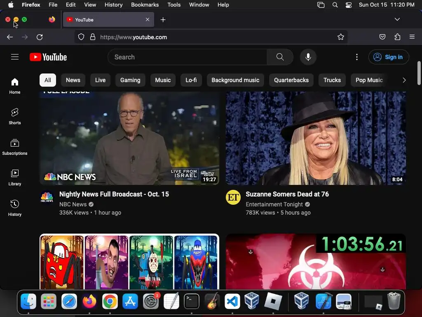Open Spotlight search in menu bar
The height and width of the screenshot is (317, 422).
[335, 5]
